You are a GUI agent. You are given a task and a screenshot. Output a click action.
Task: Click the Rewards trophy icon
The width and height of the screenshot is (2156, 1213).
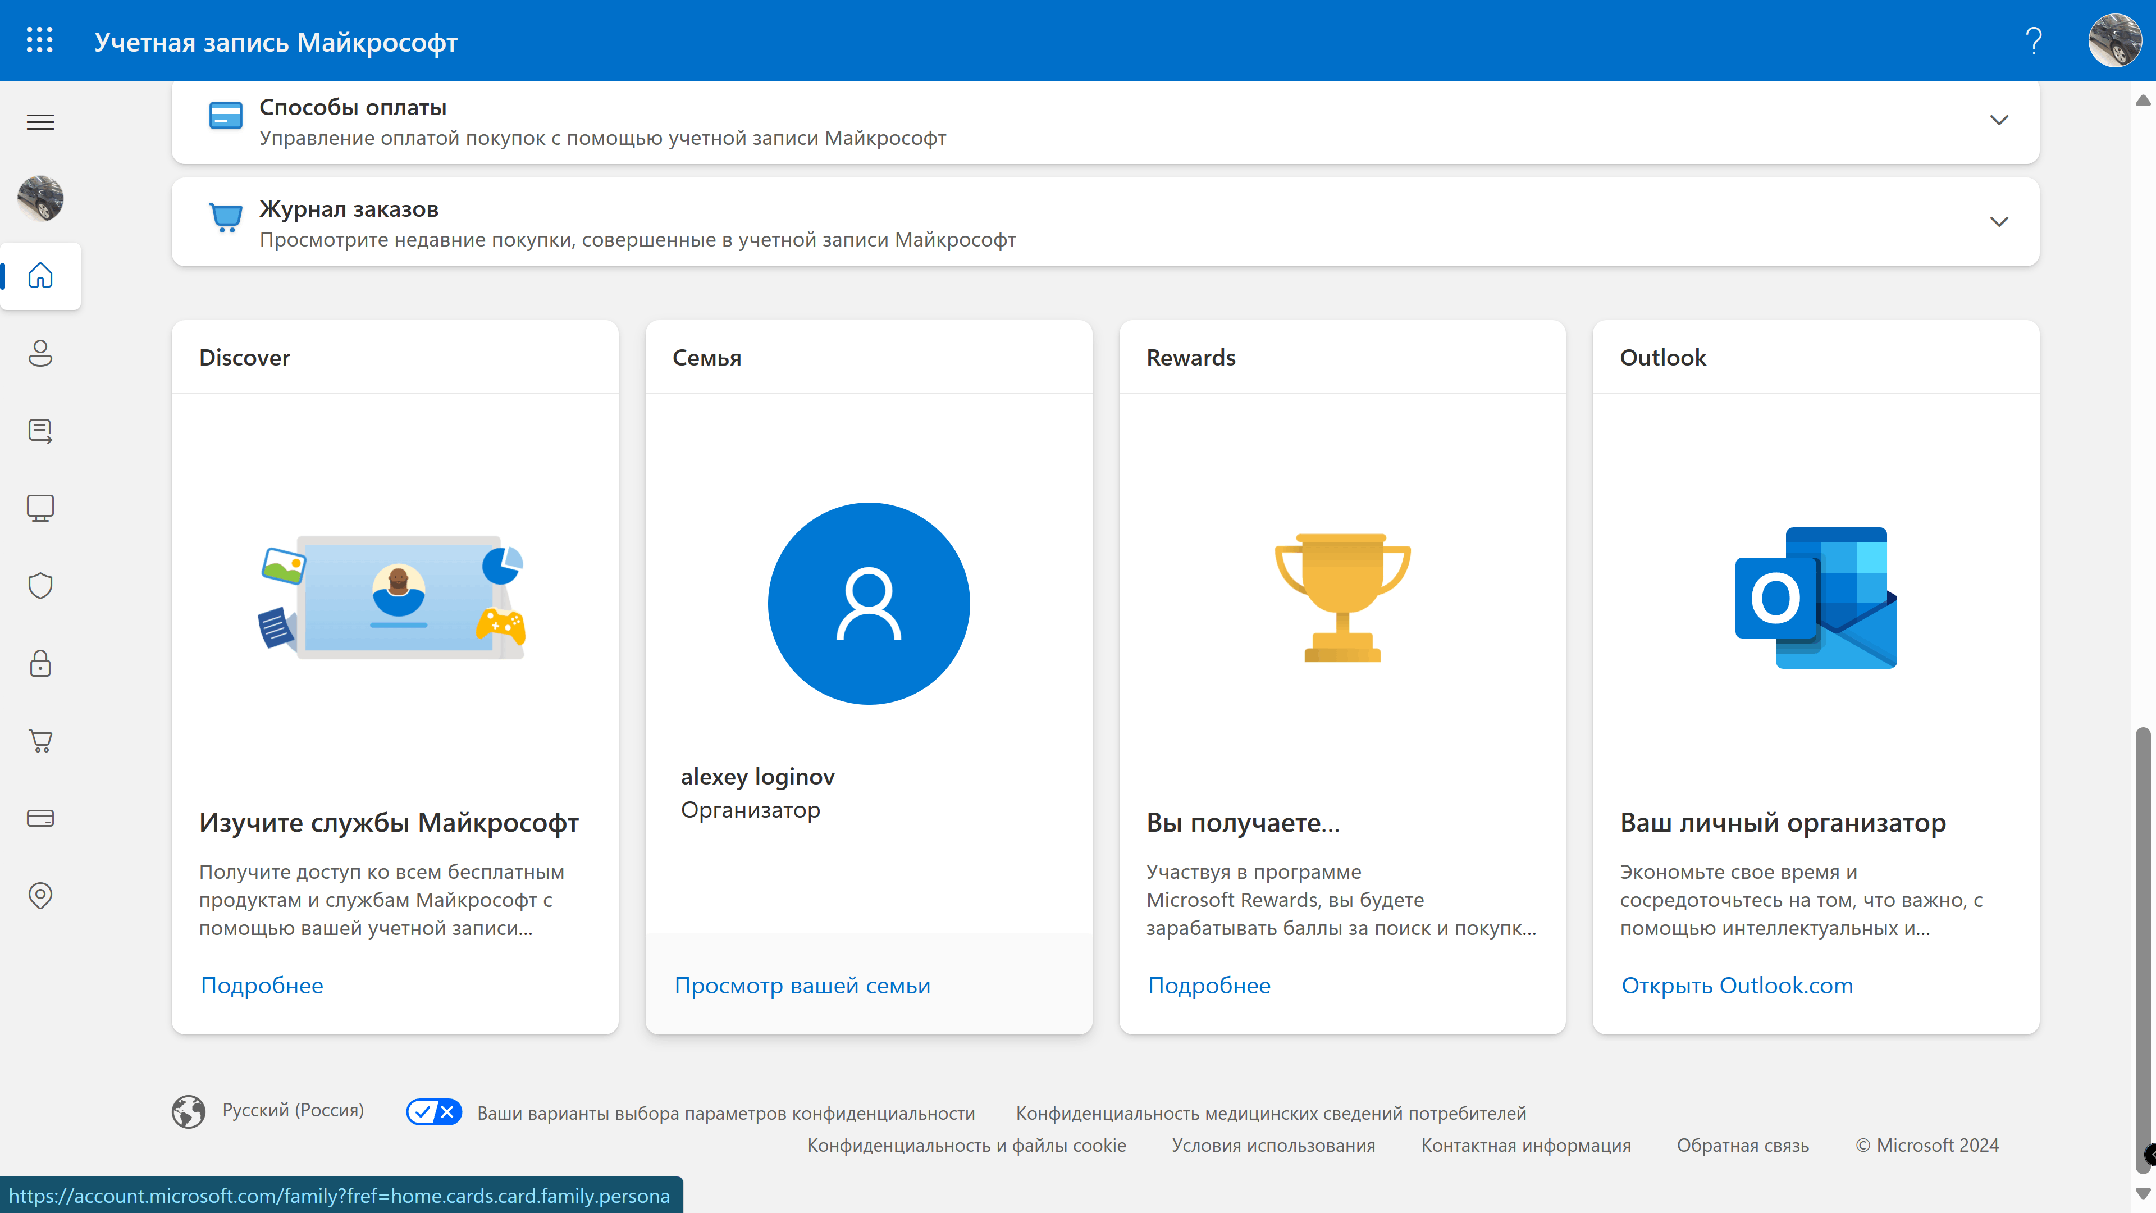pyautogui.click(x=1342, y=598)
